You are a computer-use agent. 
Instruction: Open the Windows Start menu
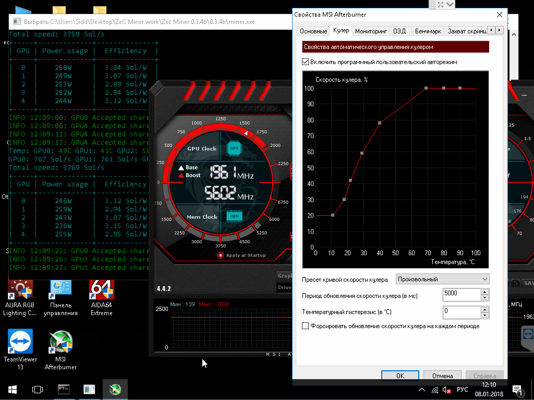coord(13,390)
